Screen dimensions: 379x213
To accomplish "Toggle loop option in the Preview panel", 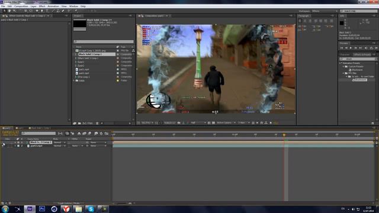I will click(371, 48).
